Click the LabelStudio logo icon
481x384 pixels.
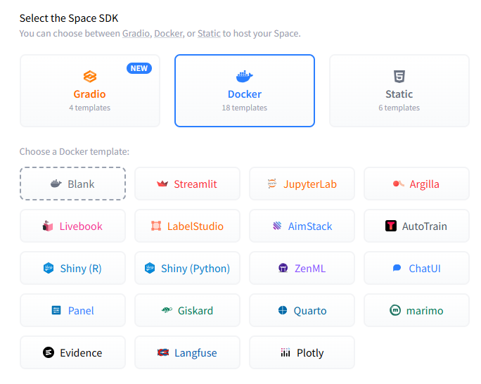pos(156,226)
